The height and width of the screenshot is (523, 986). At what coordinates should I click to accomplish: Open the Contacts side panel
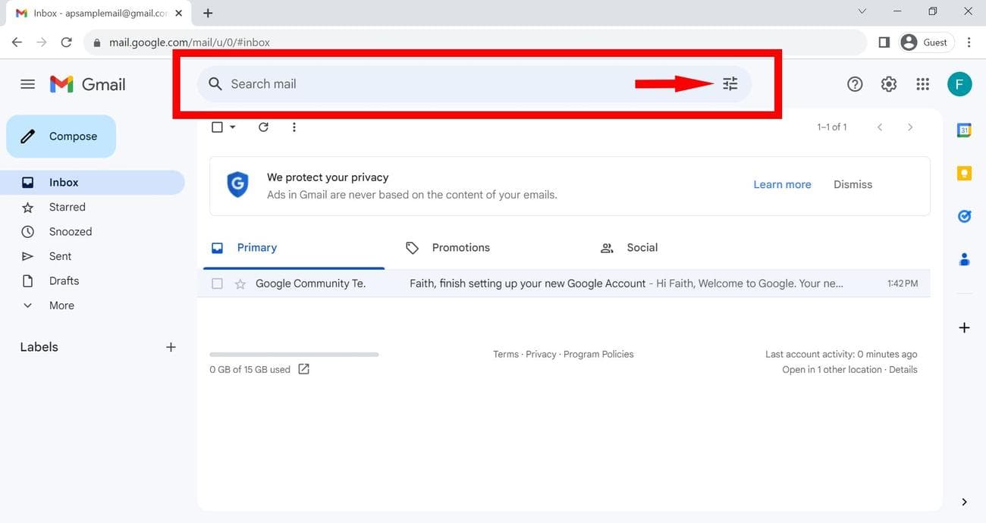(x=963, y=259)
